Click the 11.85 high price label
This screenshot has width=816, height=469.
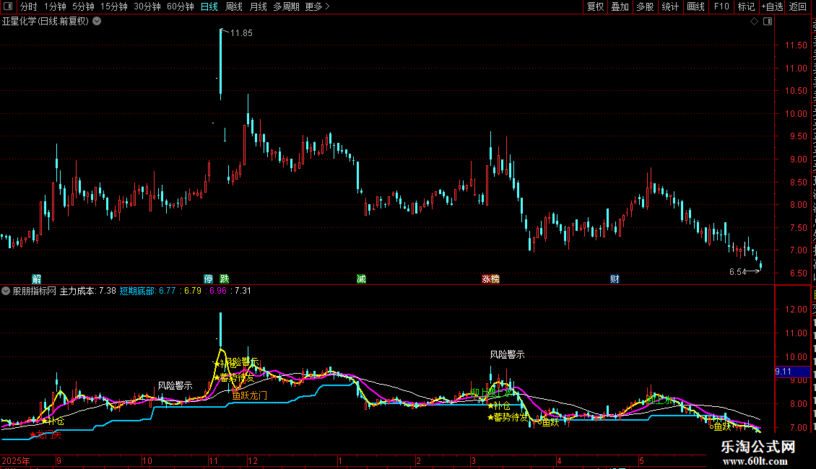tap(241, 32)
